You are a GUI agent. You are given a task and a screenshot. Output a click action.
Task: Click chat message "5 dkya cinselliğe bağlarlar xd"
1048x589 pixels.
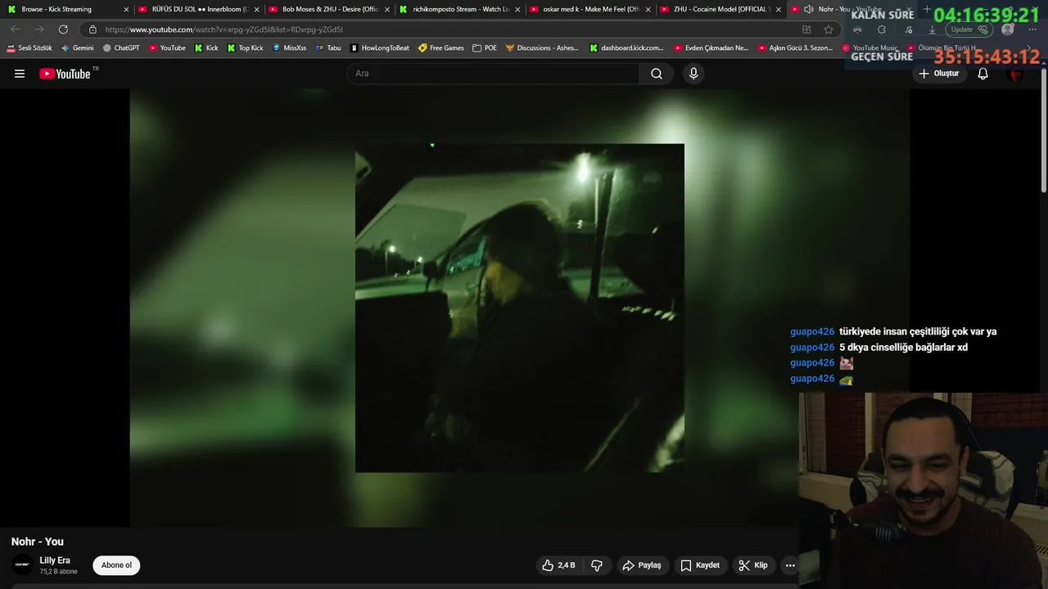903,348
